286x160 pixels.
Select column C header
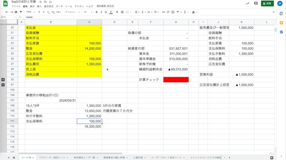(89, 22)
